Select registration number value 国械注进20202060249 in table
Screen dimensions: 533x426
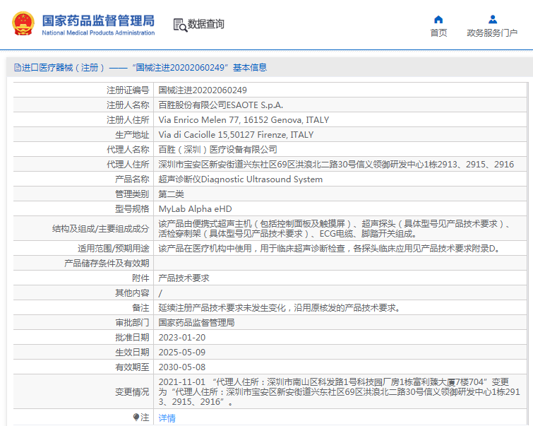[203, 90]
